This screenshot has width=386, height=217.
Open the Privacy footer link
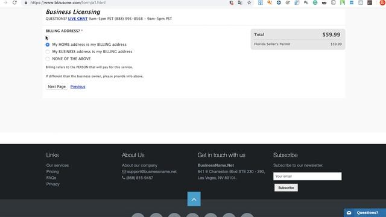(x=53, y=184)
